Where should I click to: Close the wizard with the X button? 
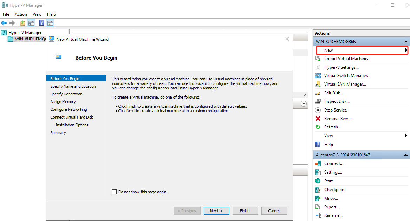point(287,39)
